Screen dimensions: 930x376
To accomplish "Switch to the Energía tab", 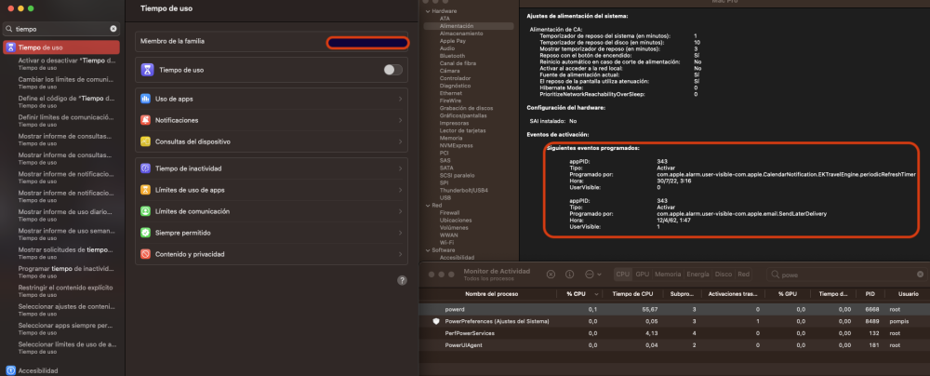I will (x=697, y=275).
